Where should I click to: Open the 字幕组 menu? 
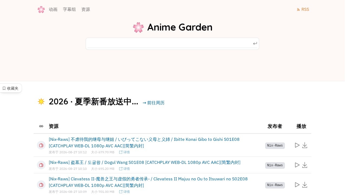point(69,9)
